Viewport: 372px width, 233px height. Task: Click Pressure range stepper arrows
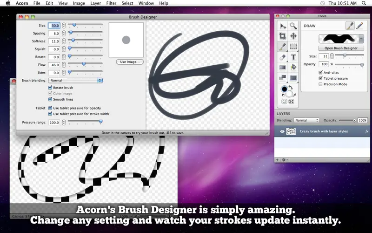coord(64,123)
